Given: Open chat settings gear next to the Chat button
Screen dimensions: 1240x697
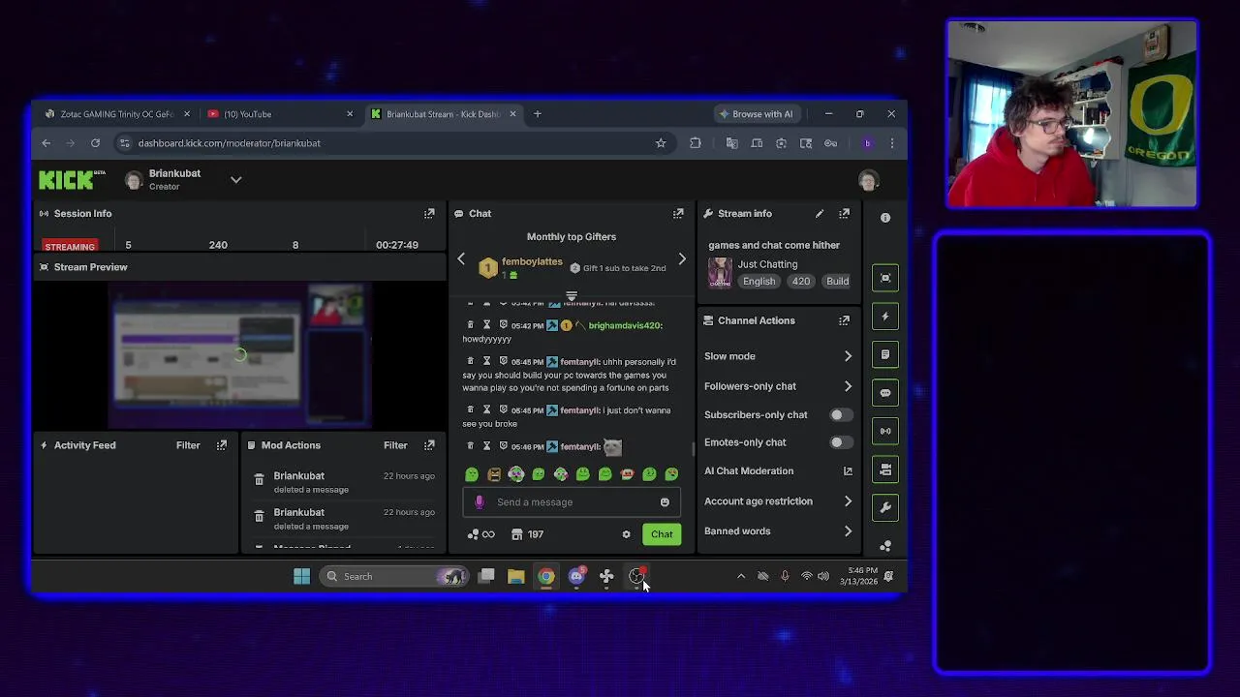Looking at the screenshot, I should coord(626,534).
